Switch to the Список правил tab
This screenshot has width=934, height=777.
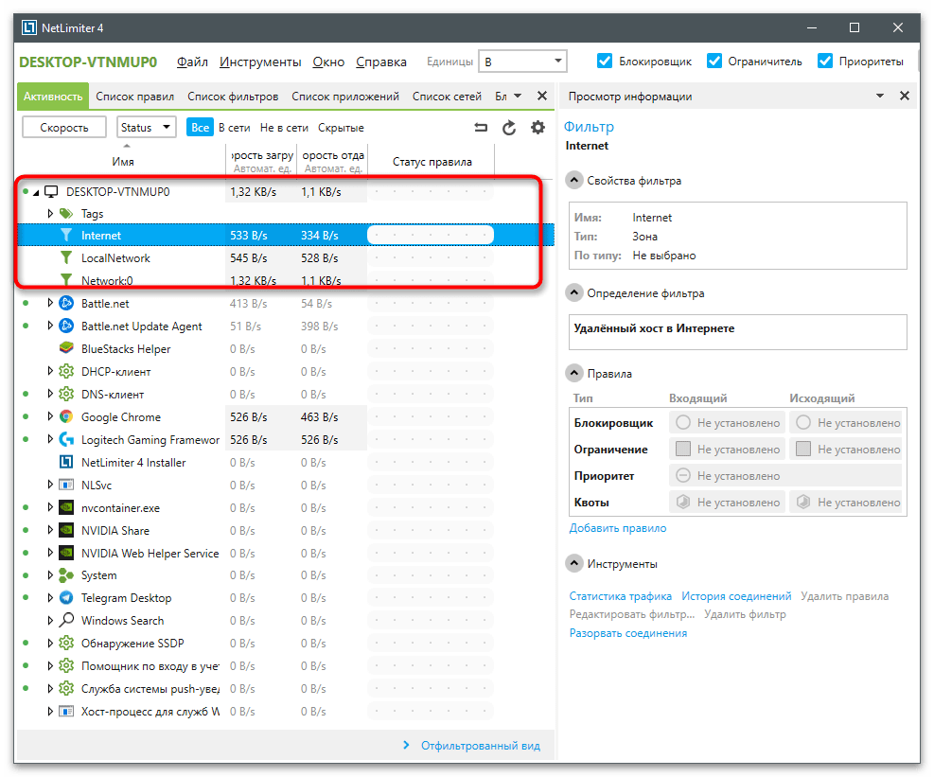135,97
